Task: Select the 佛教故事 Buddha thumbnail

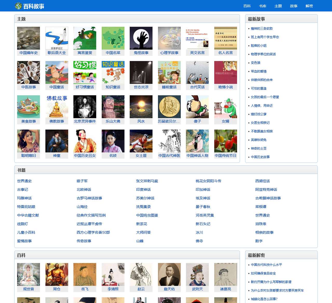Action: (57, 107)
